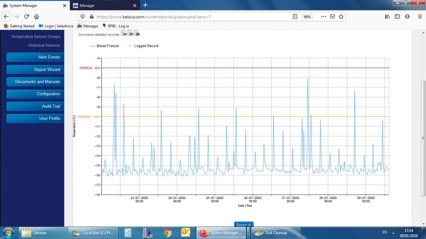Open RPBI - Log in bookmark

point(115,26)
